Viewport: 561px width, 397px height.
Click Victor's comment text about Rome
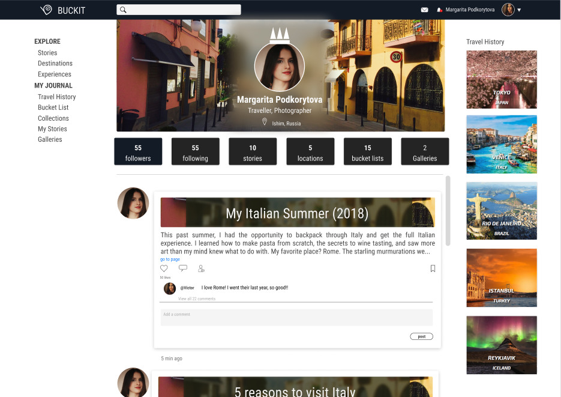click(x=245, y=288)
